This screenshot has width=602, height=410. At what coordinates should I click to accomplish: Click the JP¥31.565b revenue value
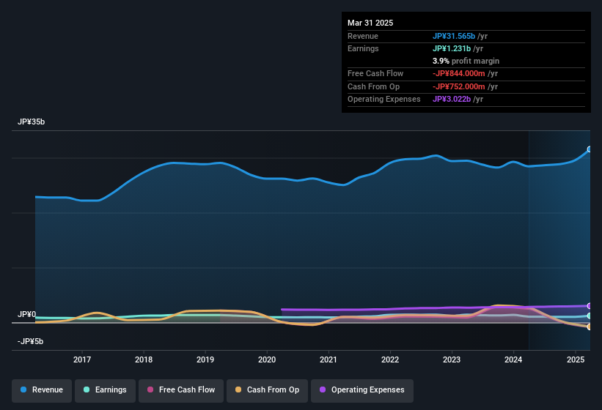pyautogui.click(x=454, y=36)
